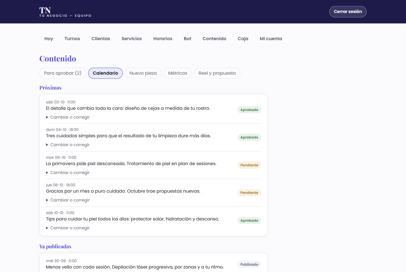Go to the Turnos section
This screenshot has width=406, height=272.
click(x=72, y=39)
